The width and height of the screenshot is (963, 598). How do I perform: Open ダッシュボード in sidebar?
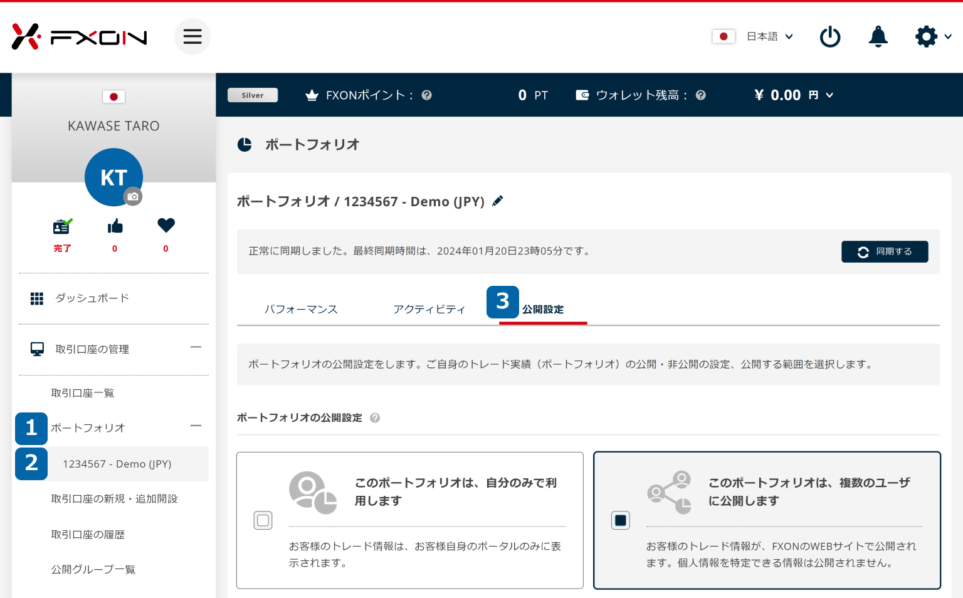click(x=92, y=298)
